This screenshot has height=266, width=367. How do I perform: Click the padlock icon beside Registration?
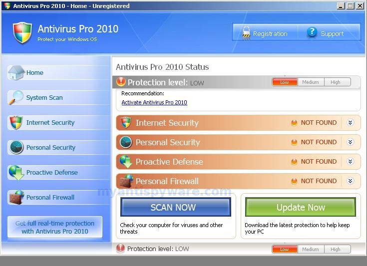tap(246, 33)
